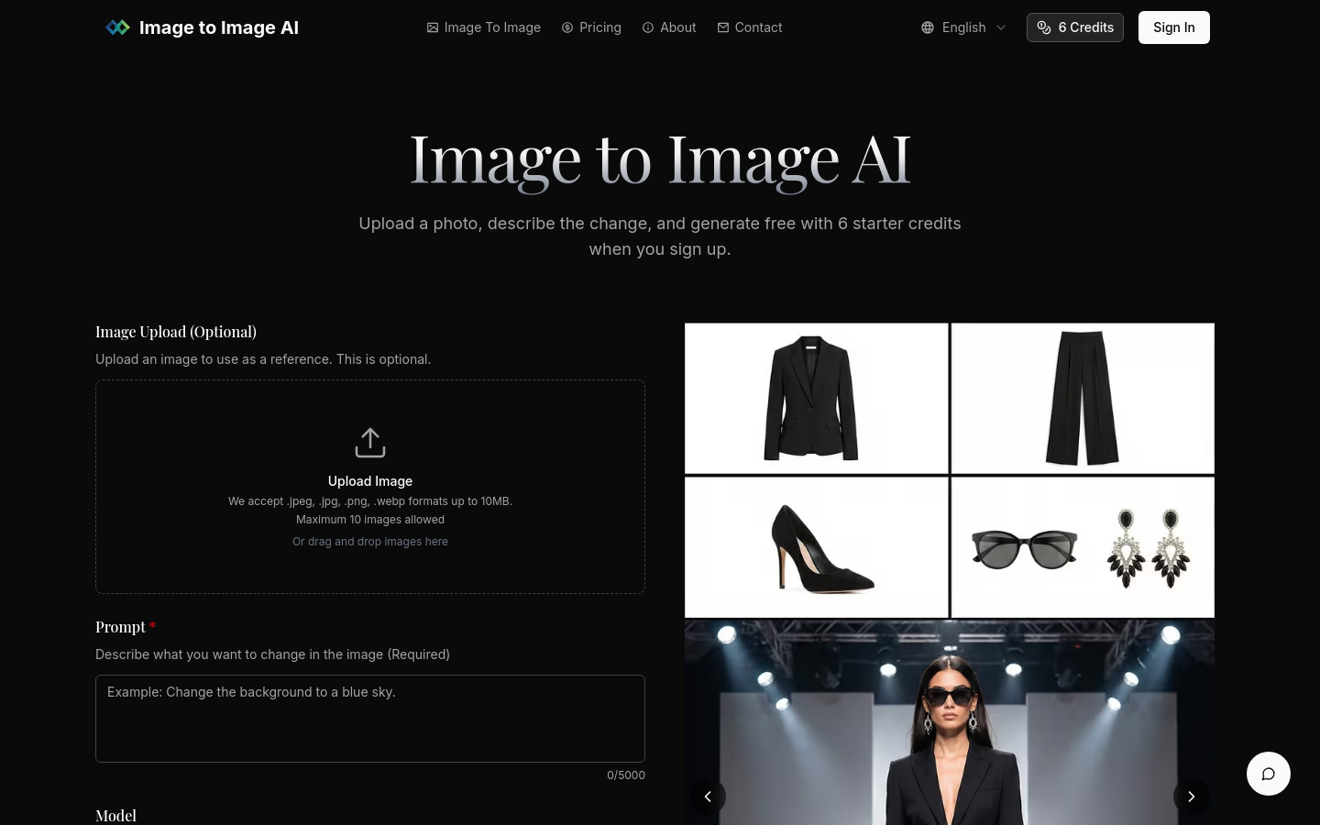Click the 'Describe what you want to change' helper text
This screenshot has height=825, width=1320.
click(272, 654)
